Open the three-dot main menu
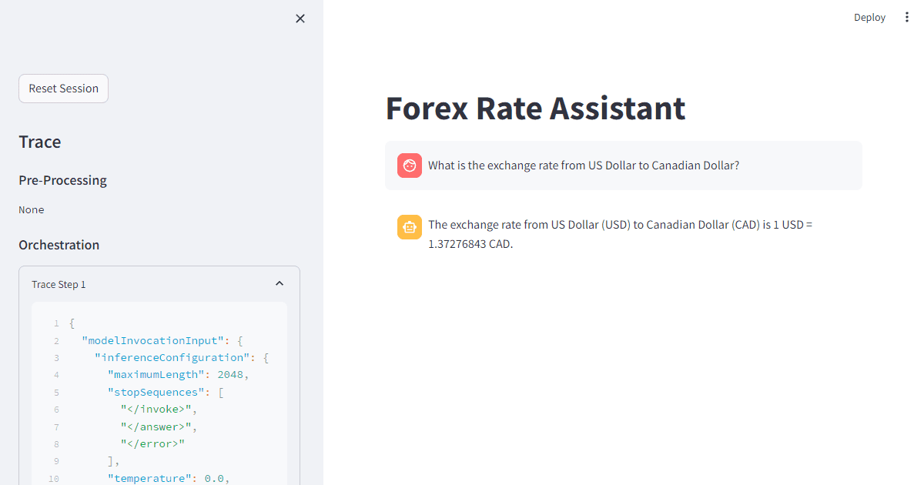This screenshot has height=485, width=924. click(x=906, y=17)
